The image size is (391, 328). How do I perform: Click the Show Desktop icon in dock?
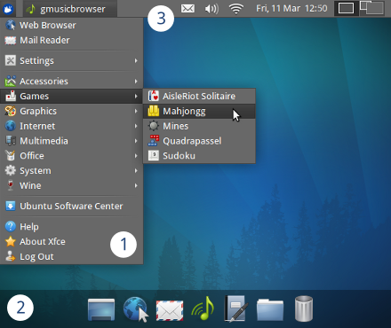[101, 309]
